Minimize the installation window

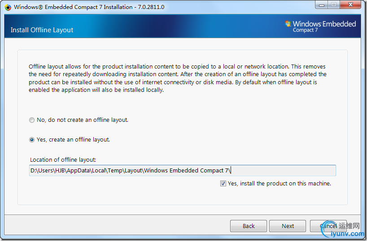(x=321, y=6)
